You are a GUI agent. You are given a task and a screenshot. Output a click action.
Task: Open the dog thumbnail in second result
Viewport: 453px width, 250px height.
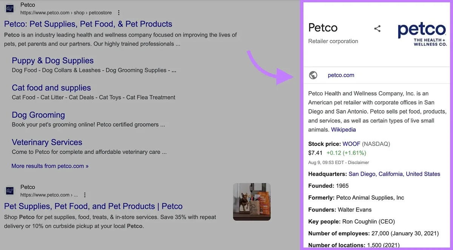pyautogui.click(x=252, y=202)
